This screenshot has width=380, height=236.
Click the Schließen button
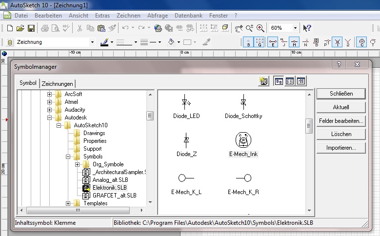coord(341,94)
